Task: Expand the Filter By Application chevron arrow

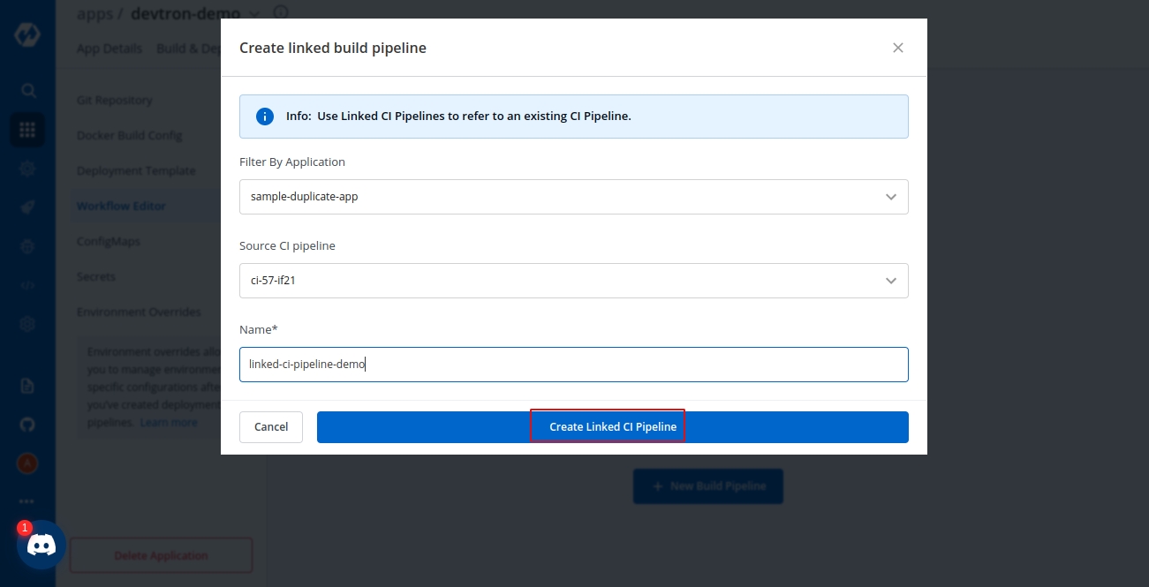Action: (891, 197)
